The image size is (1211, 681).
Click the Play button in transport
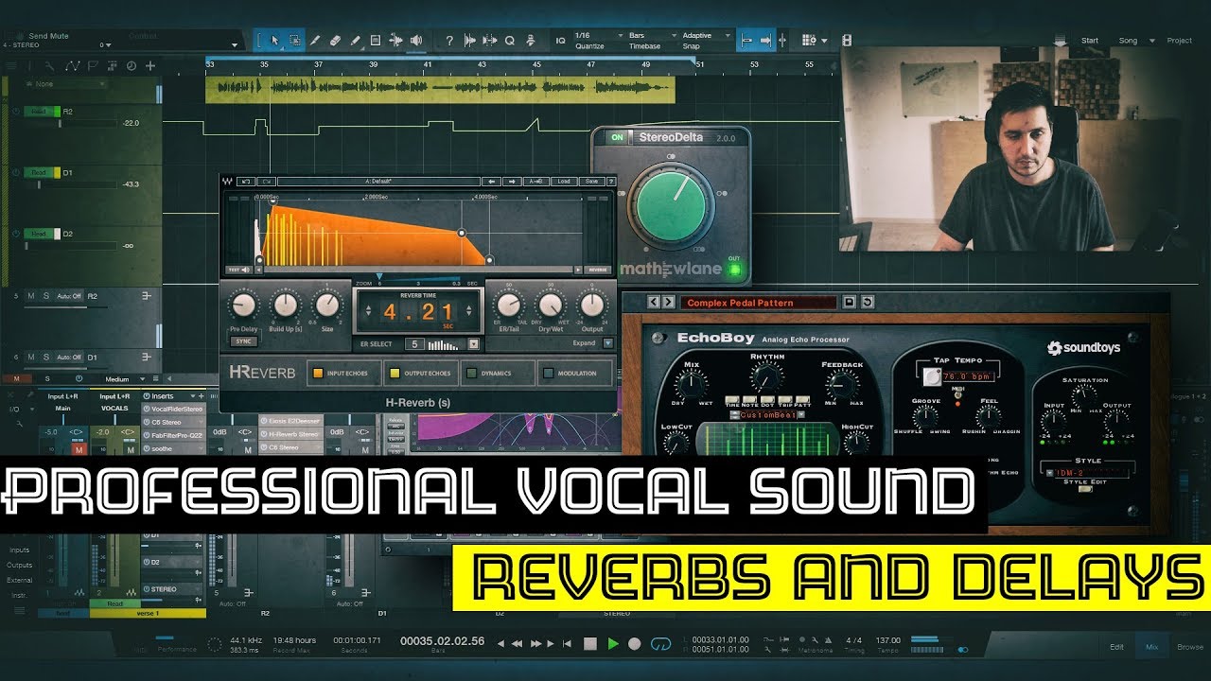(613, 643)
